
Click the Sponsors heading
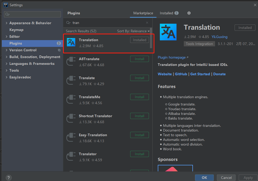pos(168,159)
